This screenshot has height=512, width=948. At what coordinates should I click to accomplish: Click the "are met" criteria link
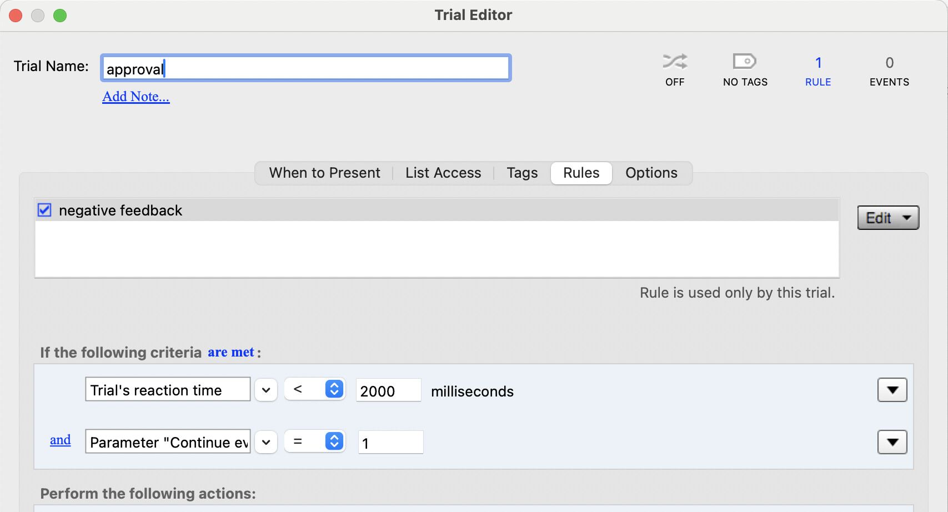pos(231,352)
